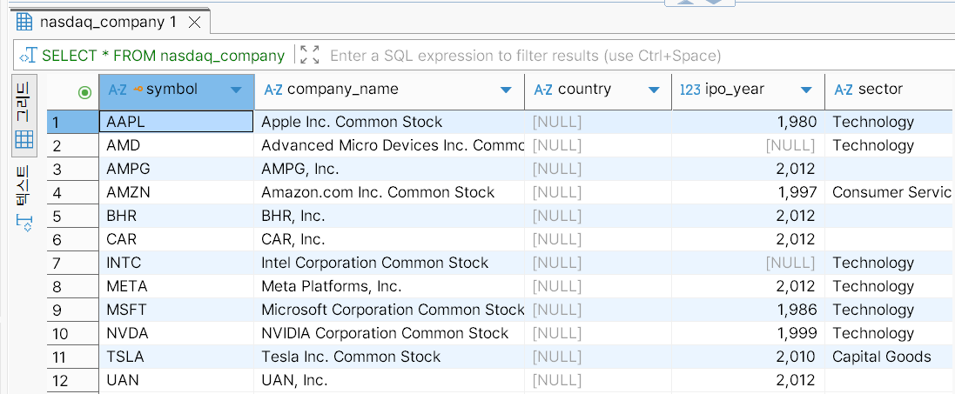Viewport: 955px width, 394px height.
Task: Click the SELECT * FROM nasdaq_company query text
Action: [x=164, y=56]
